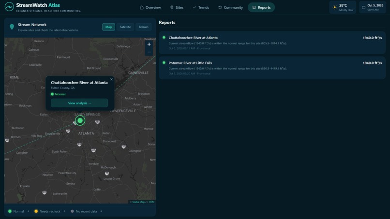Image resolution: width=390 pixels, height=219 pixels.
Task: Select the Reports tab
Action: [x=261, y=7]
